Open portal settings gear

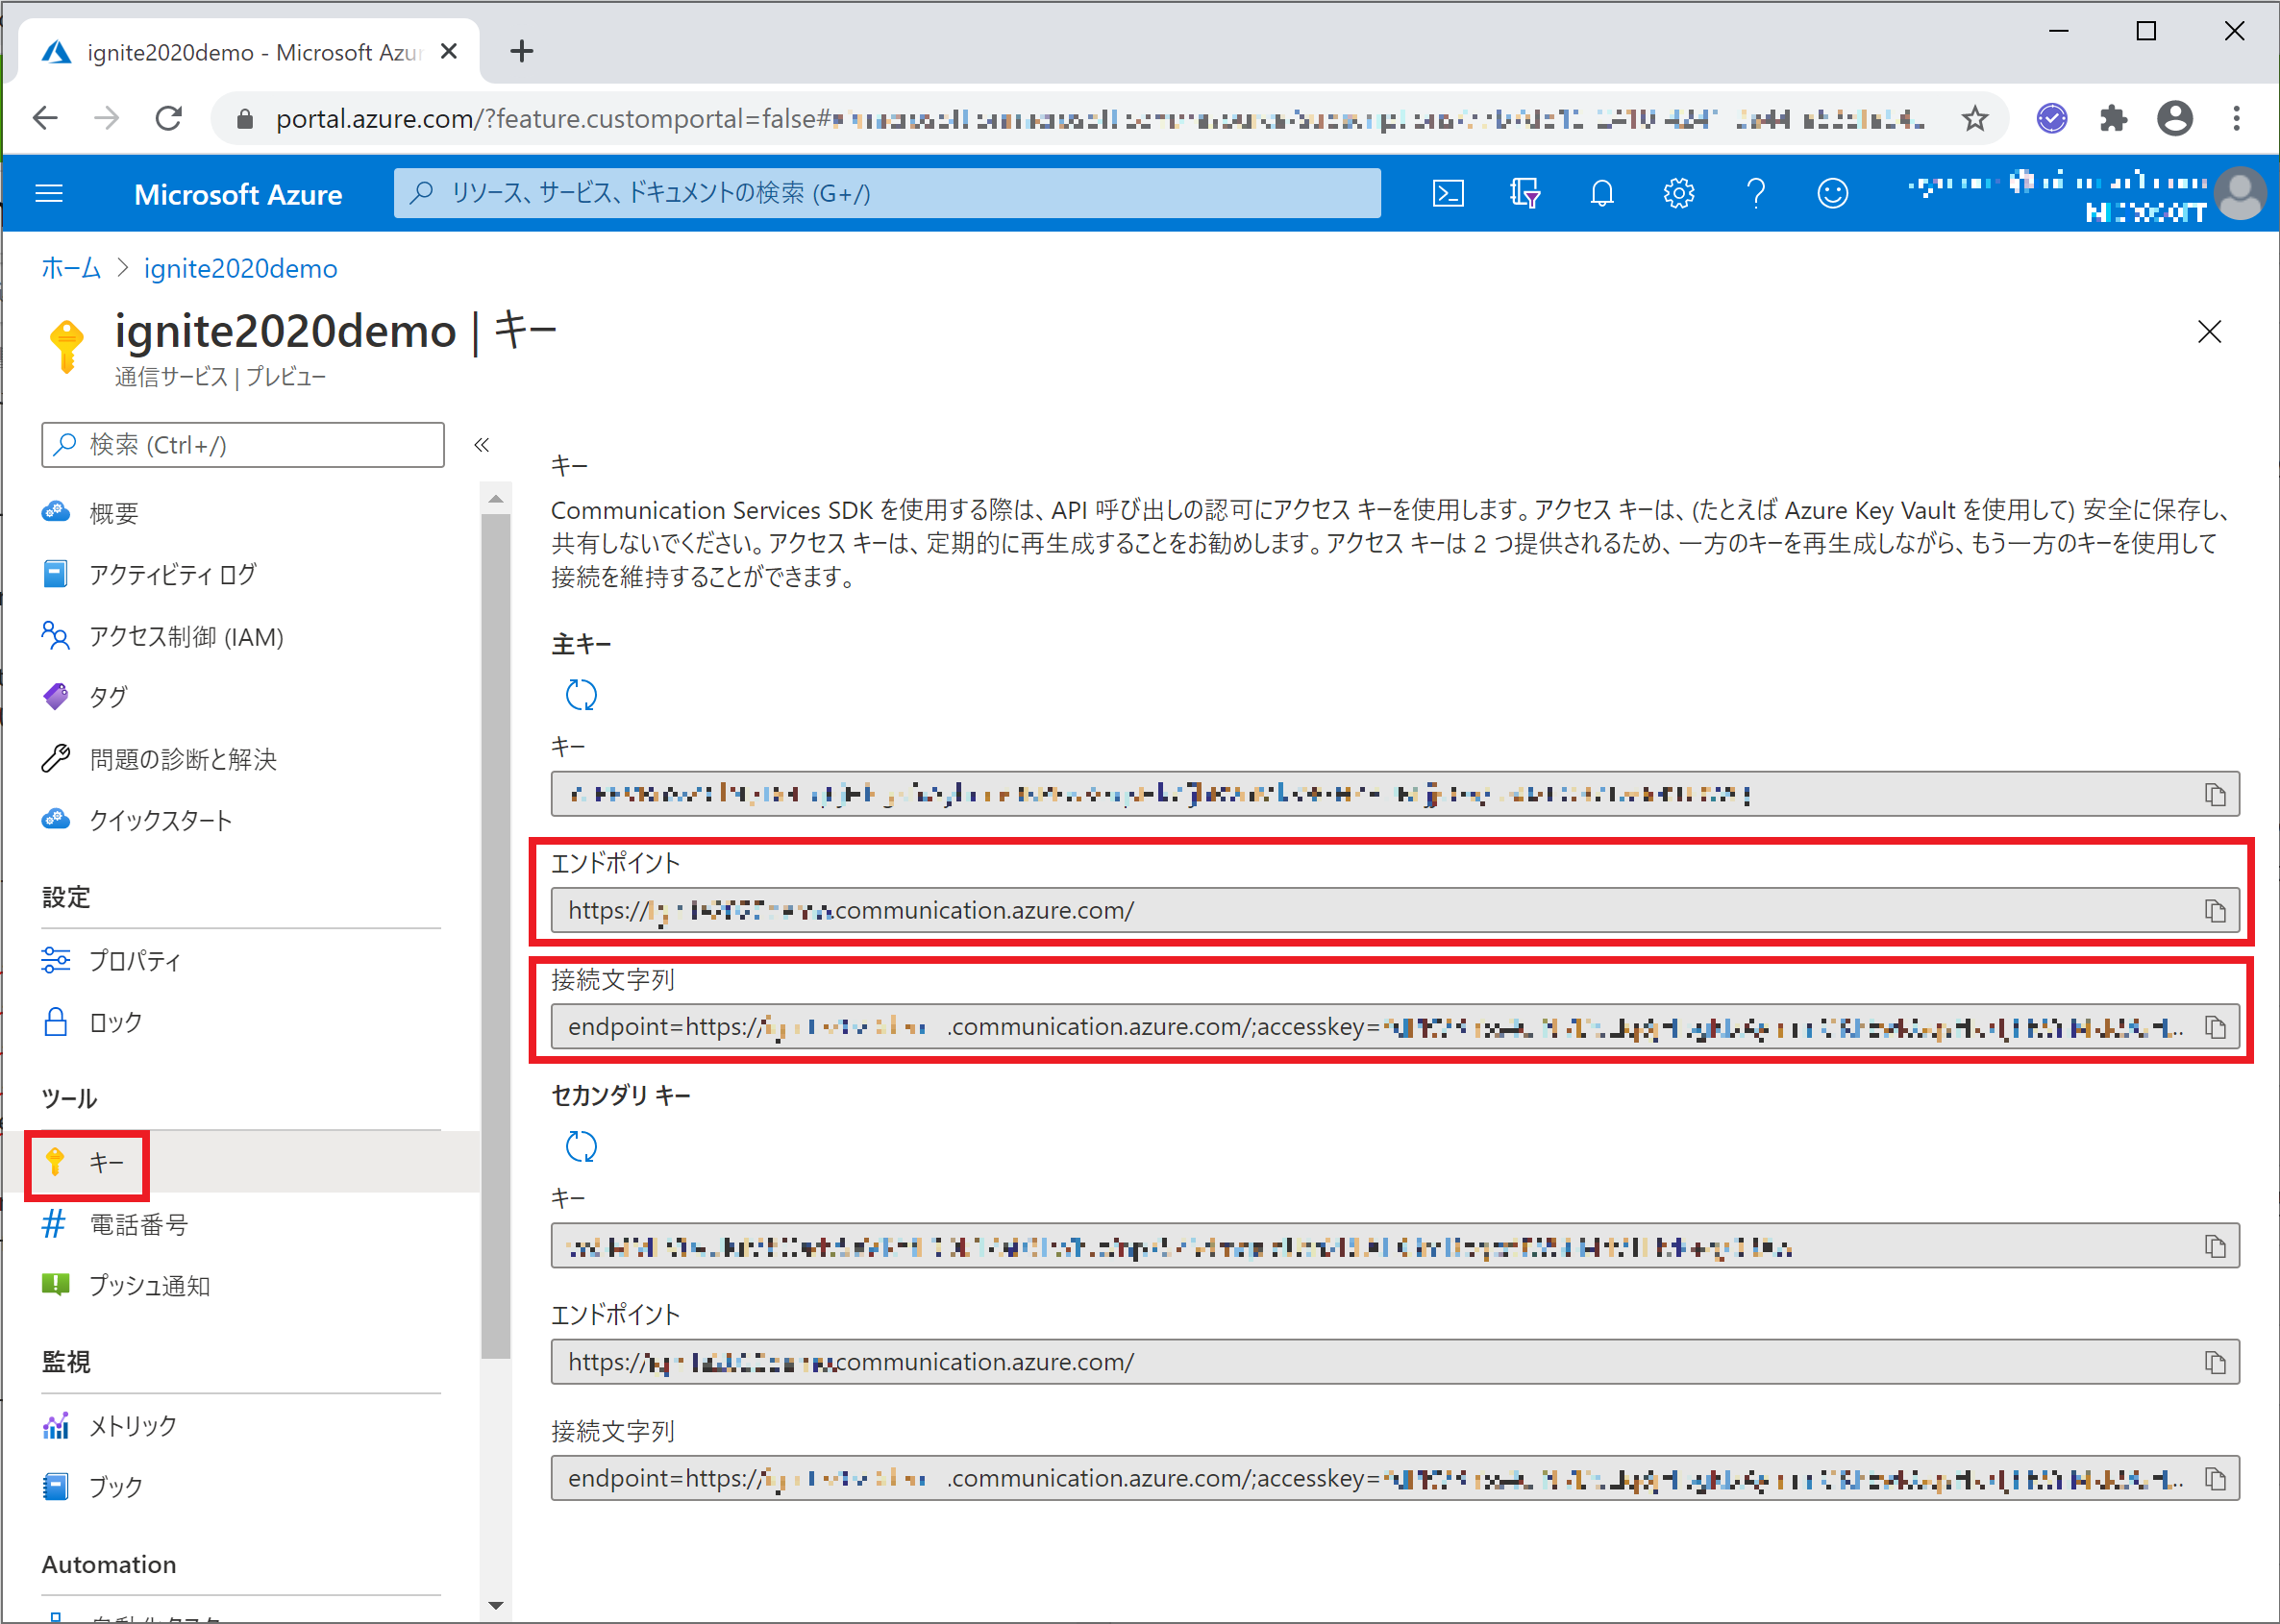[1679, 193]
